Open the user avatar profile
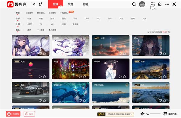 [x=142, y=4]
